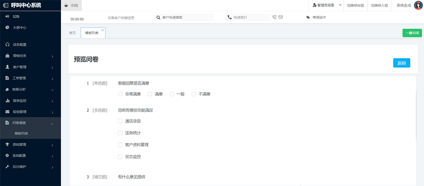Switch to the 模板列表 tab

[93, 33]
